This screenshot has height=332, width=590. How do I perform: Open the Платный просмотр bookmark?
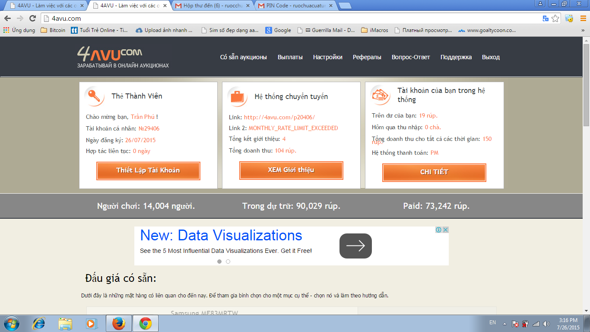(423, 30)
